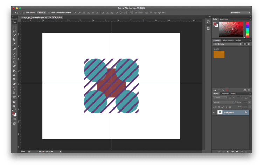The width and height of the screenshot is (263, 168).
Task: Switch to the Channels tab
Action: tap(224, 94)
